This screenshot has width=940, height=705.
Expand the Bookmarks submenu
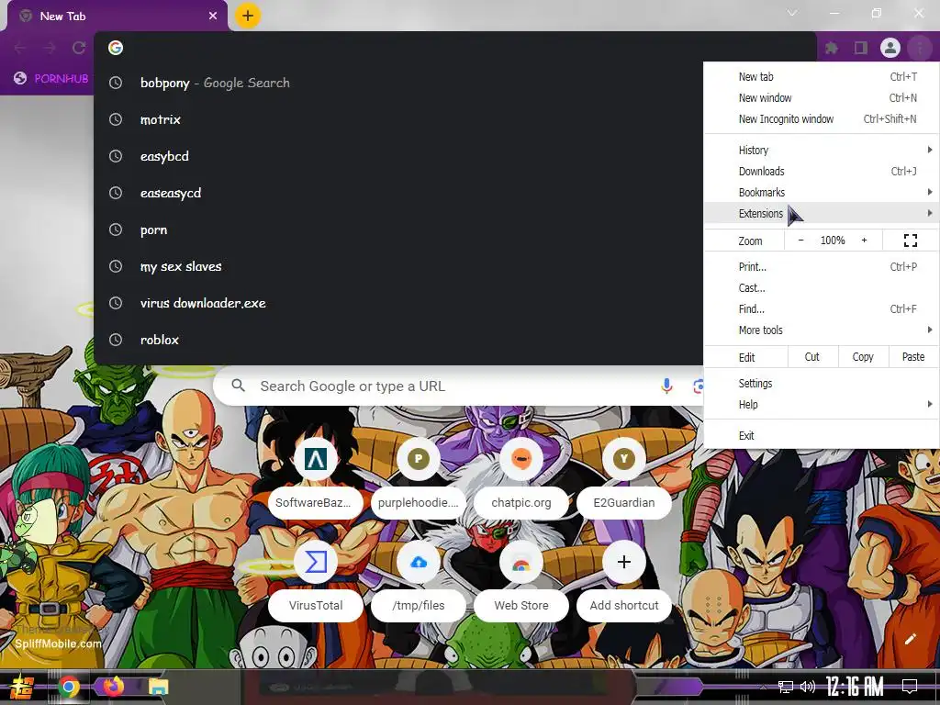pyautogui.click(x=822, y=192)
